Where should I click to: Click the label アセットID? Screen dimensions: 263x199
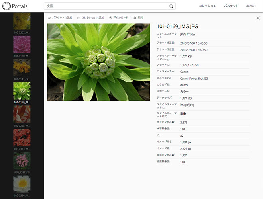[164, 65]
